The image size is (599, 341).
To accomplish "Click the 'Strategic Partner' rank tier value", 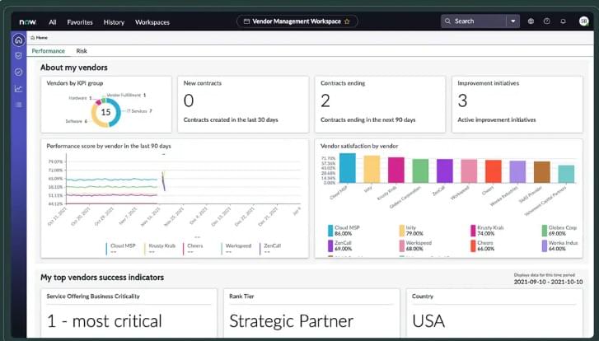I will [291, 321].
